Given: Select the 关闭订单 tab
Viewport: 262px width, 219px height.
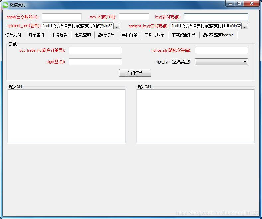Looking at the screenshot, I should click(x=130, y=35).
